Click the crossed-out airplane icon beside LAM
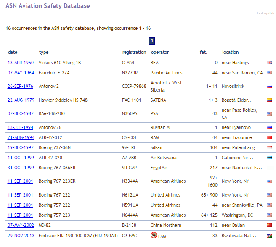This screenshot has width=276, height=247. pos(154,235)
